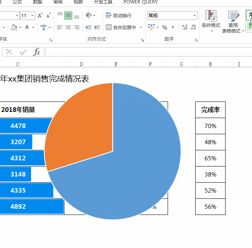Apply accounting currency number format

(152, 27)
